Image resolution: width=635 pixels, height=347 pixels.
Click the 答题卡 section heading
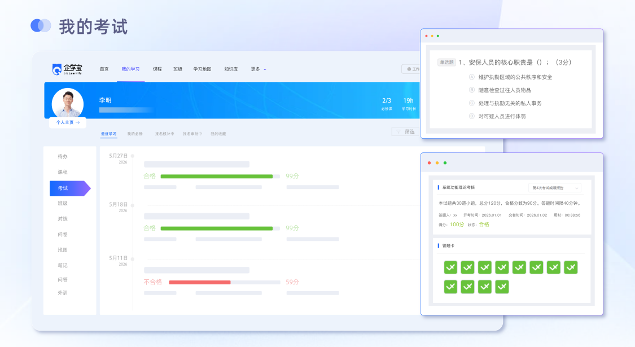coord(448,246)
